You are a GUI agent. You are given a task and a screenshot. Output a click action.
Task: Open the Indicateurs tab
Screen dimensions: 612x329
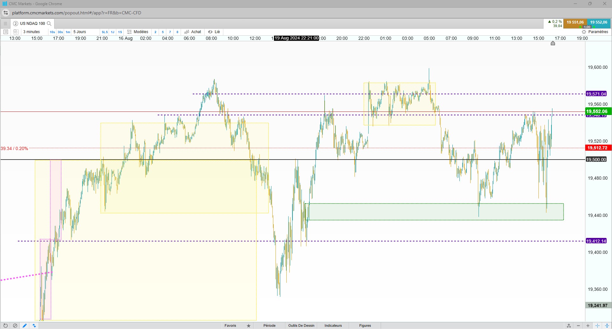[333, 325]
